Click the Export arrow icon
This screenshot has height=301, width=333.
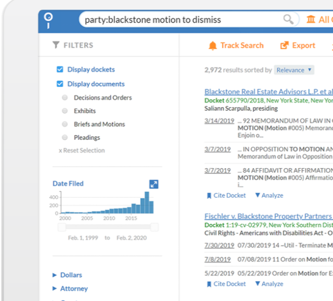[284, 46]
